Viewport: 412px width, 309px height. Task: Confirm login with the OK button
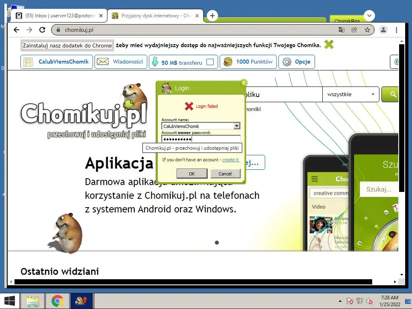click(x=192, y=174)
